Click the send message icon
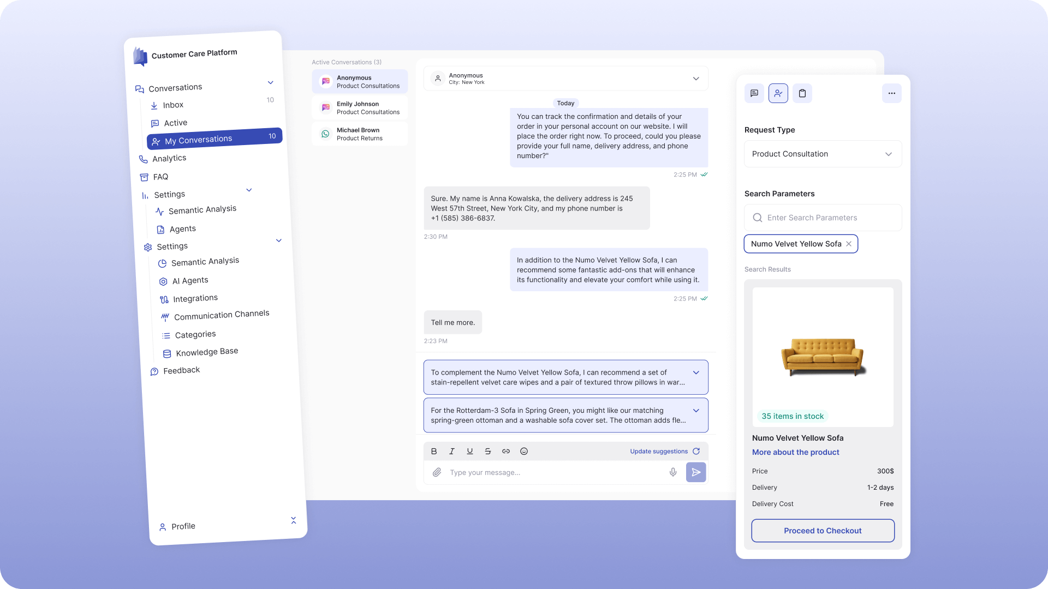Image resolution: width=1048 pixels, height=589 pixels. 696,472
